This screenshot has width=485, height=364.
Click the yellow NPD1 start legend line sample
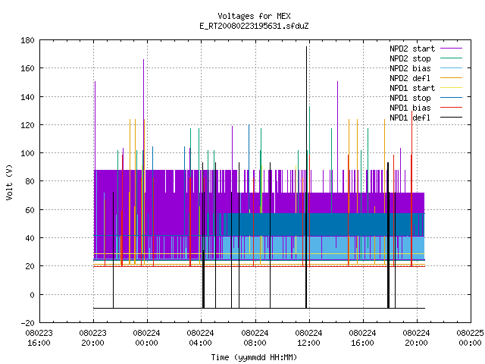click(451, 88)
